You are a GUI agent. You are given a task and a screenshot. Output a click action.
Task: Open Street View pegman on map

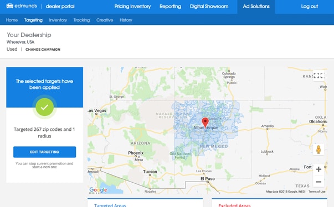(318, 150)
